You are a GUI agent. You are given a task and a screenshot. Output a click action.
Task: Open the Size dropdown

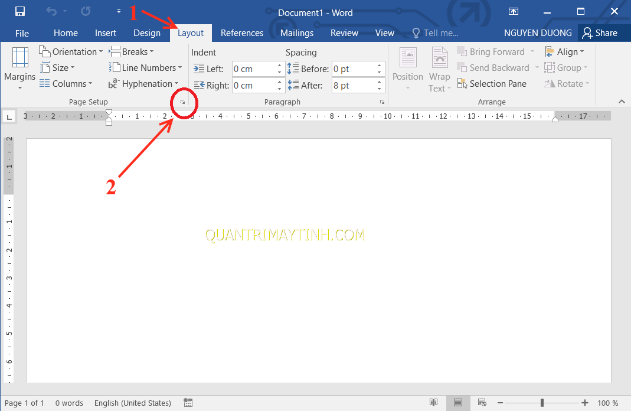[x=57, y=68]
